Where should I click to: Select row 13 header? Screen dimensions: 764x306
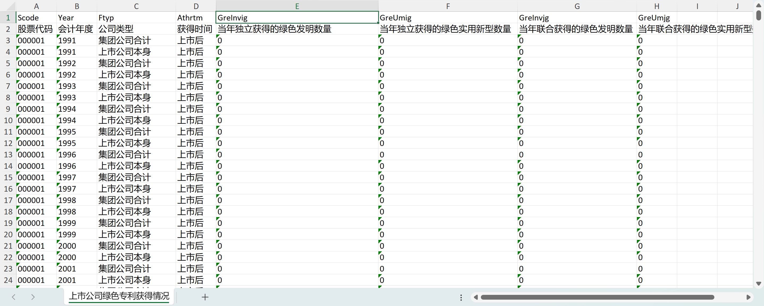coord(8,154)
